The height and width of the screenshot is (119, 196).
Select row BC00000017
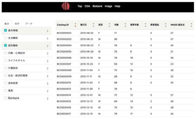[x=125, y=114]
